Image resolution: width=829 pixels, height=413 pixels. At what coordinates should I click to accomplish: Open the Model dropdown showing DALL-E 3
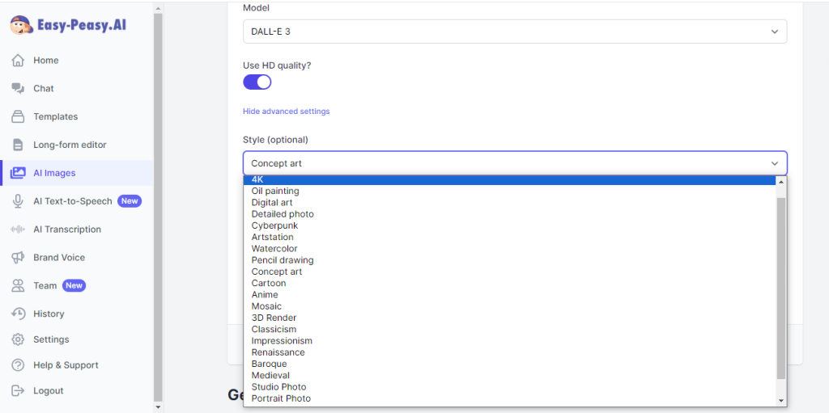point(514,32)
